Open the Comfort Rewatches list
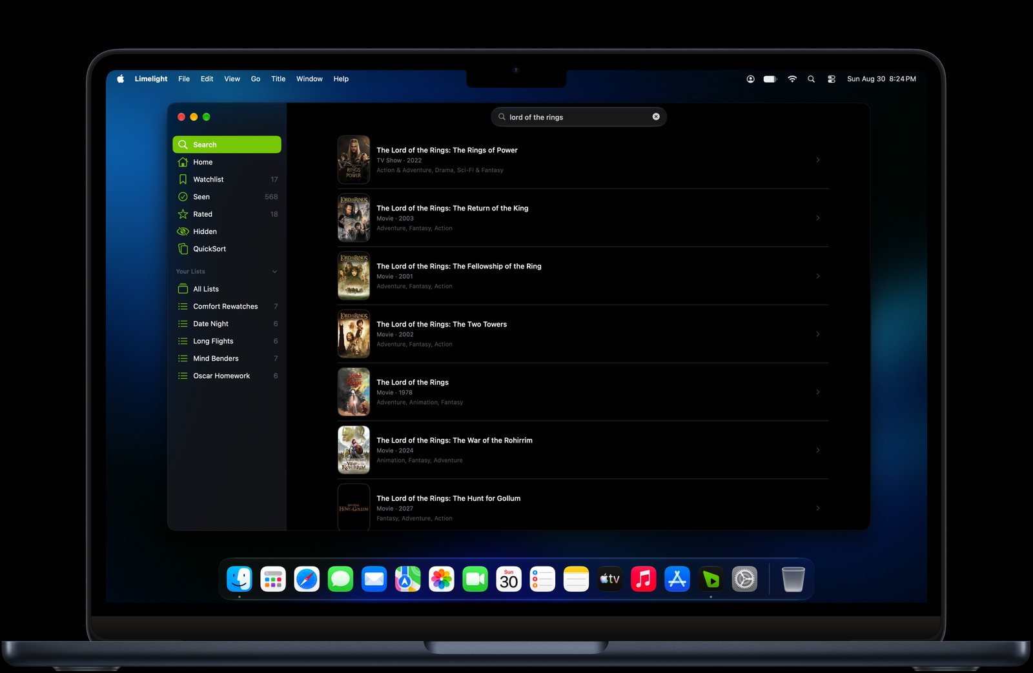 click(227, 306)
